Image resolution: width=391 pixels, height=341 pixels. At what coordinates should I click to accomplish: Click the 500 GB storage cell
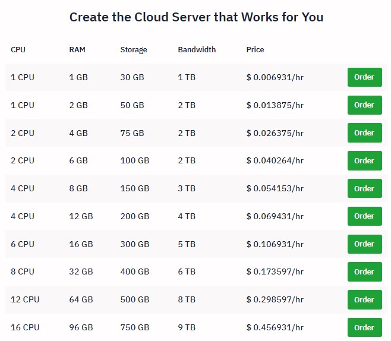pos(135,299)
